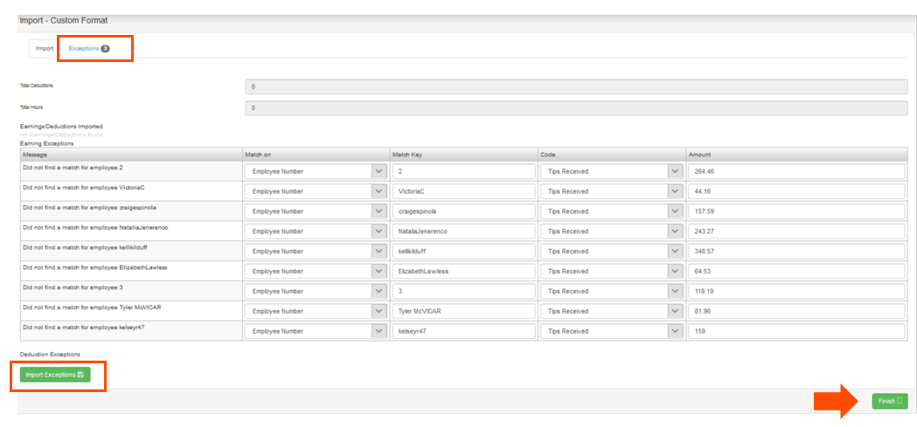Image resolution: width=917 pixels, height=427 pixels.
Task: Open Match on dropdown for kellikilduff row
Action: point(316,251)
